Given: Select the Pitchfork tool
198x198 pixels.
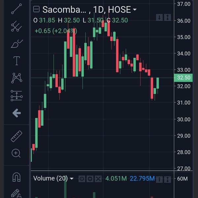Looking at the screenshot, I should 16,26.
